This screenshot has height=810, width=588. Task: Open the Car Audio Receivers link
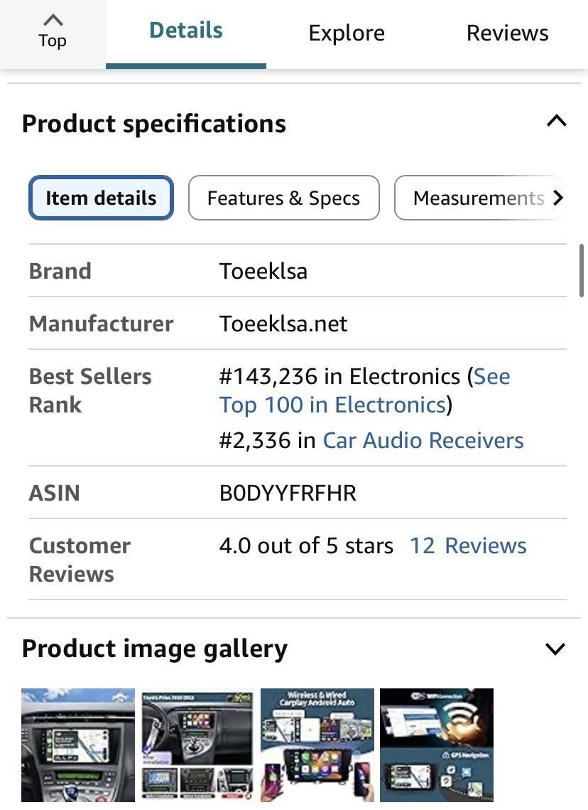(x=423, y=441)
